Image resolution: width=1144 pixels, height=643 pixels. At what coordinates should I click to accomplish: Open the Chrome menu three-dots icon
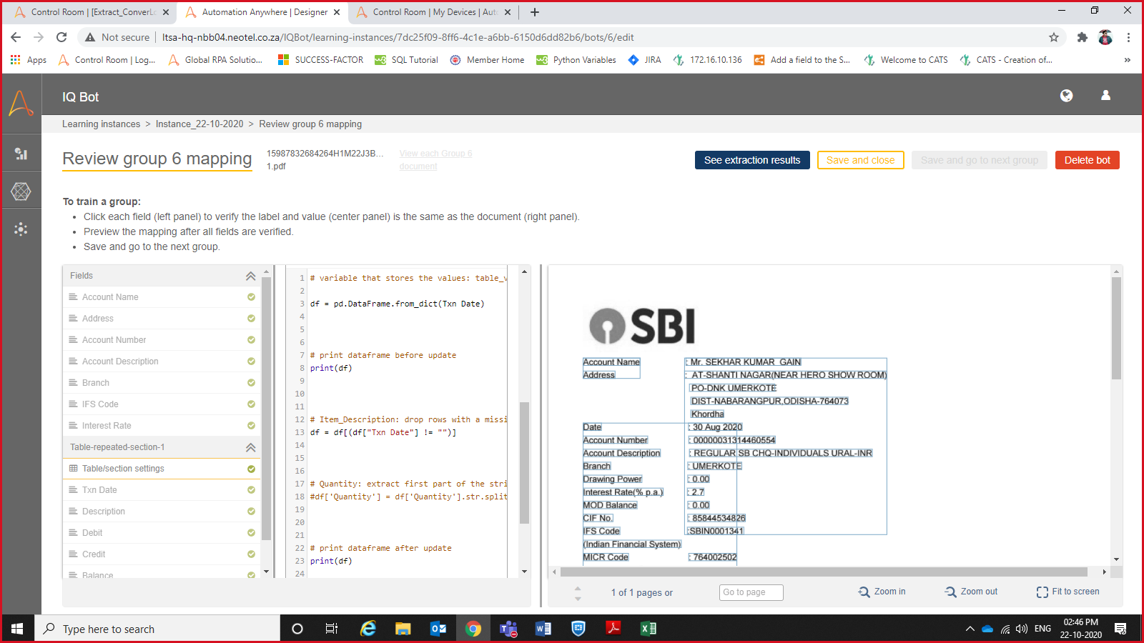[1128, 37]
